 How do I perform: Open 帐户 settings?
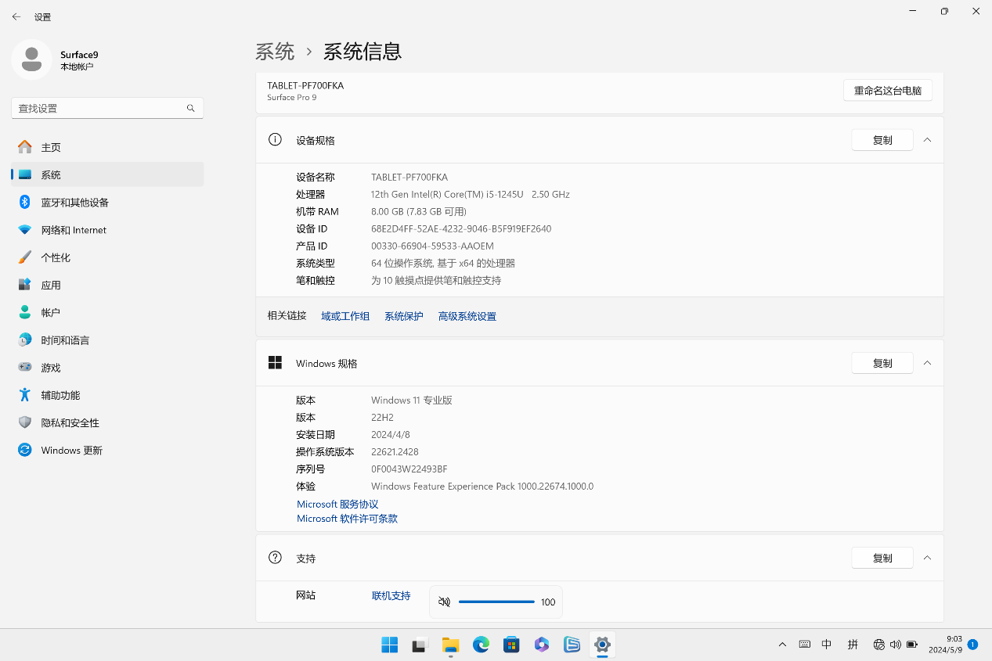[107, 312]
